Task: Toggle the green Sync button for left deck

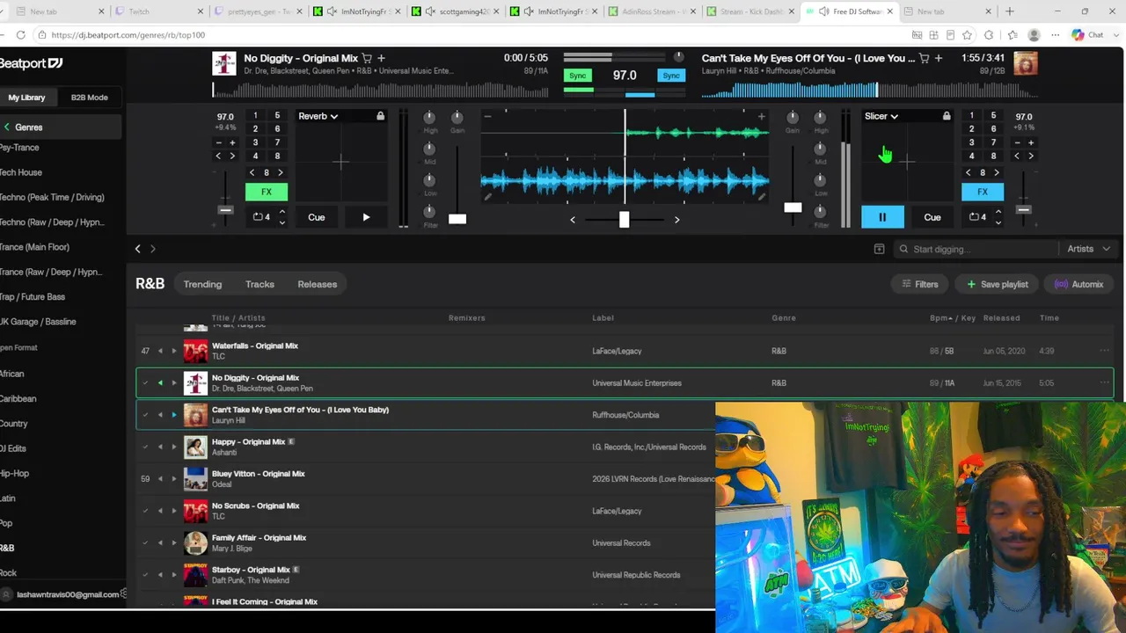Action: pos(577,76)
